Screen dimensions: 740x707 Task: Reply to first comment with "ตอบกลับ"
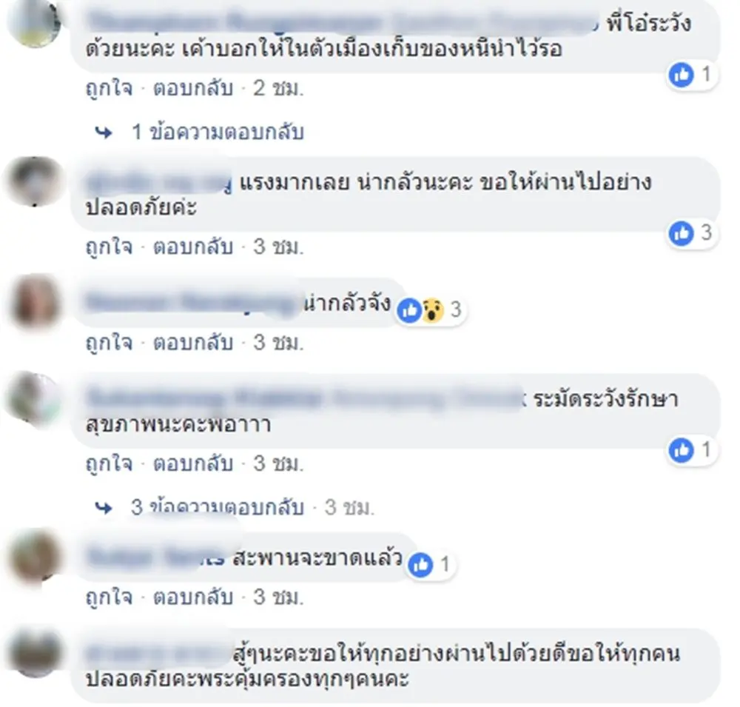pyautogui.click(x=193, y=88)
